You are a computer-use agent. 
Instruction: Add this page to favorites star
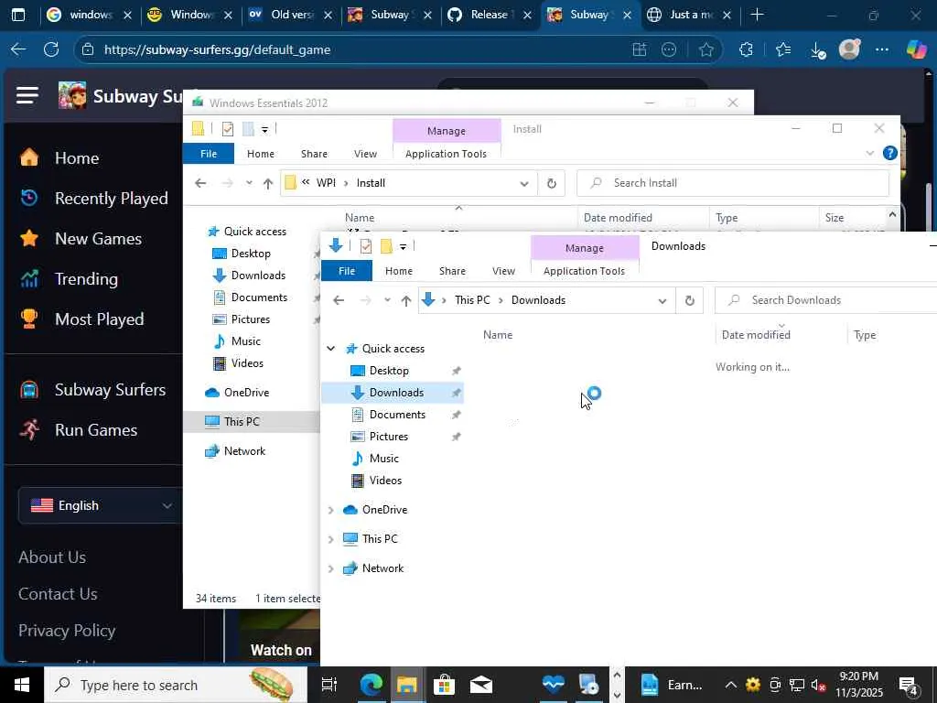pyautogui.click(x=706, y=49)
